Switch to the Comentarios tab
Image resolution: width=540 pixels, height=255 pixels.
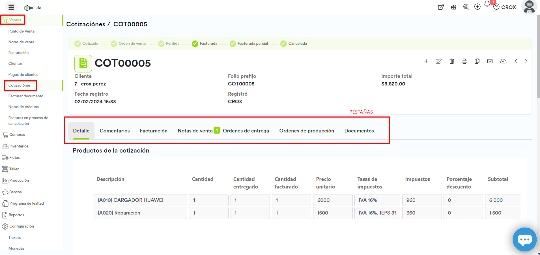[115, 131]
